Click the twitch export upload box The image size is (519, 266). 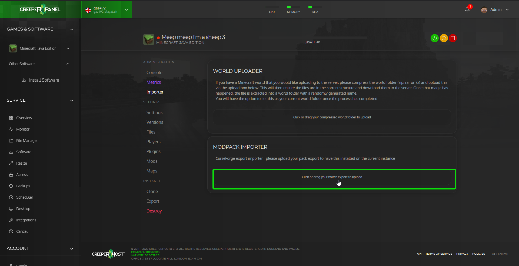[x=332, y=177]
